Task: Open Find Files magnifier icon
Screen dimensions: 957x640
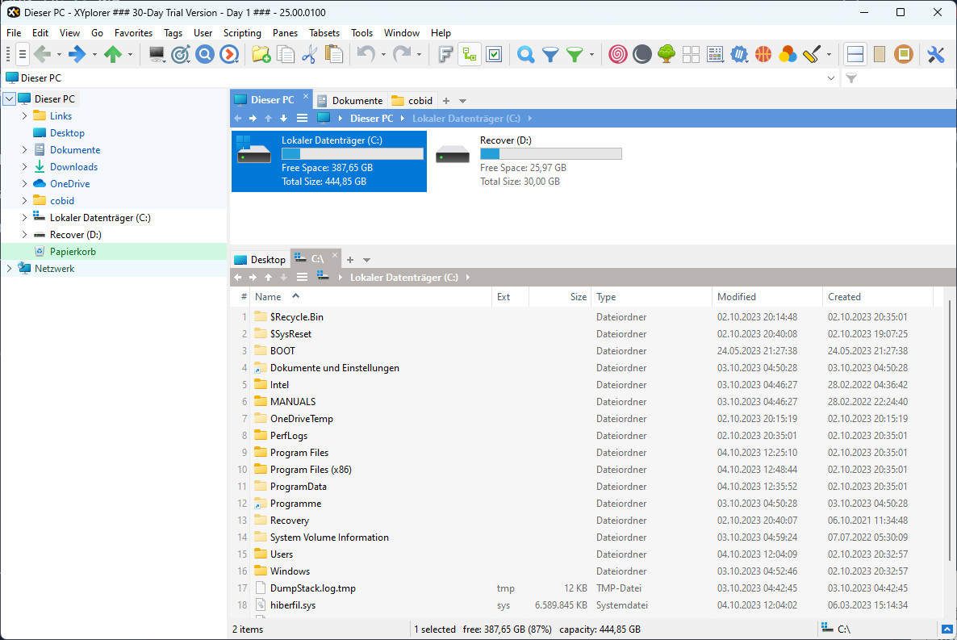Action: click(x=526, y=55)
